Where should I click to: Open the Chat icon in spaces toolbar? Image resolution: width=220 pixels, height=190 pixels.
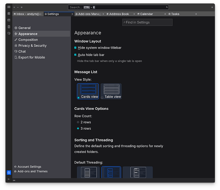click(9, 33)
